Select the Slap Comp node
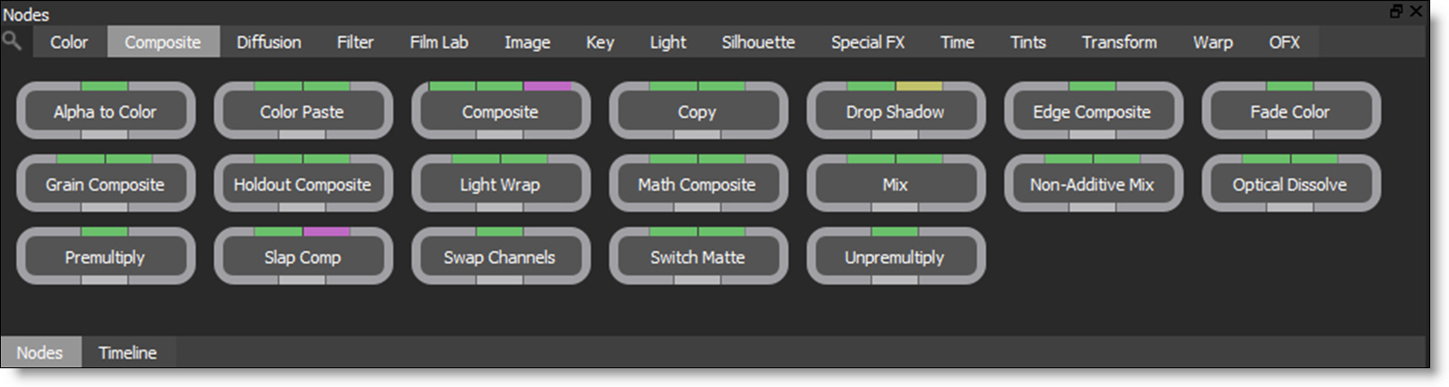 click(x=303, y=257)
